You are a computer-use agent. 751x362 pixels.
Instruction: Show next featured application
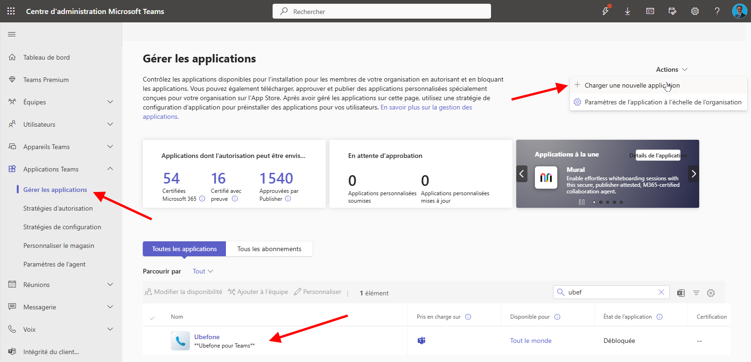pyautogui.click(x=694, y=174)
